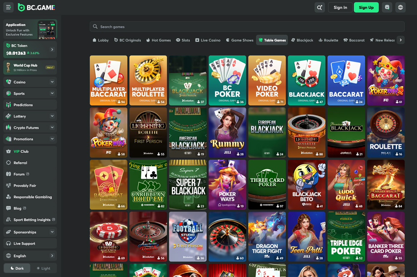The height and width of the screenshot is (277, 417).
Task: Click the Promotions icon in the sidebar
Action: (8, 139)
